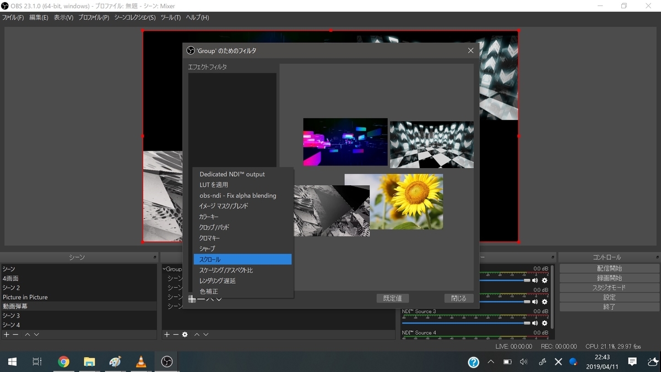This screenshot has width=661, height=372.
Task: Open source properties with the gear icon
Action: tap(185, 335)
